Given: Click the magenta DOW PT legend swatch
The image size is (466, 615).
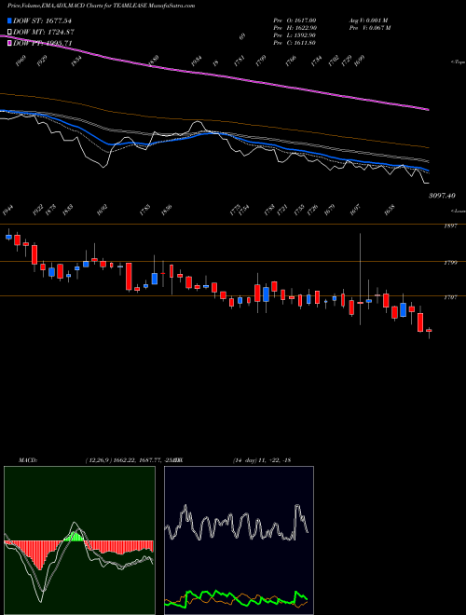Looking at the screenshot, I should pyautogui.click(x=9, y=43).
